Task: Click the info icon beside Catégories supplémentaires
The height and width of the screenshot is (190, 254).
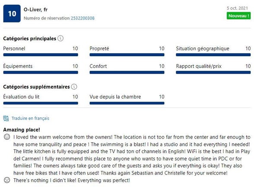Action: pos(74,87)
